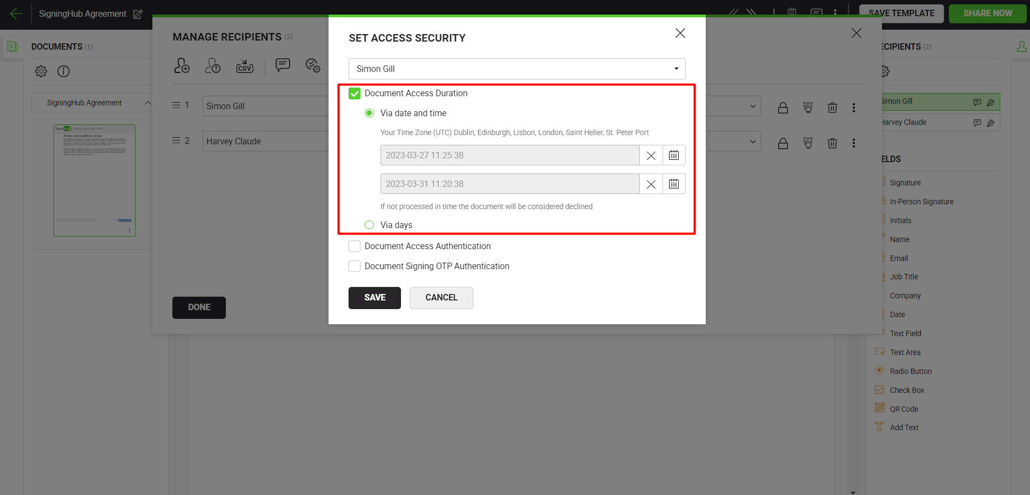Delete recipient Simon Gill with trash icon
Screen dimensions: 1030x495
coord(832,108)
